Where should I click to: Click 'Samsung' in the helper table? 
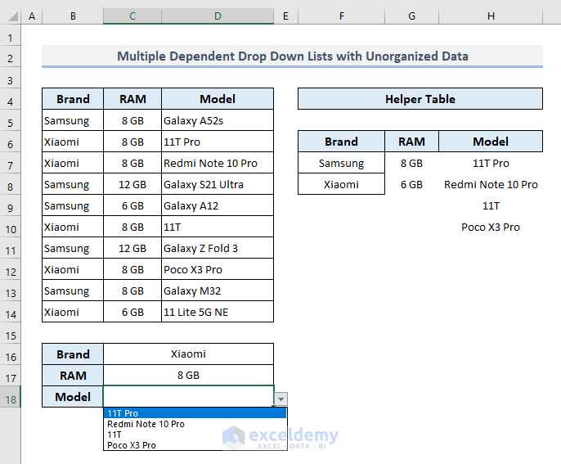point(341,163)
